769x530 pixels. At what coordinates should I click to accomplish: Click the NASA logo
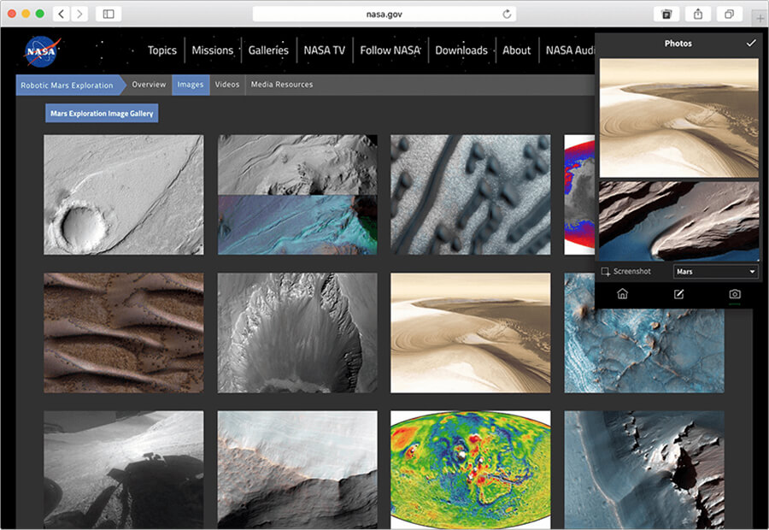(40, 50)
